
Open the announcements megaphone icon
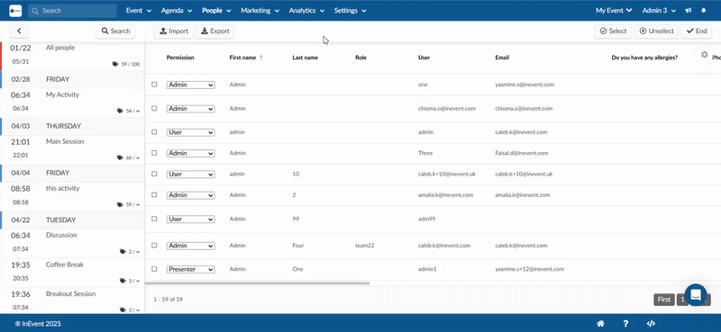(689, 11)
